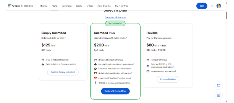Open the Offers nav item

pyautogui.click(x=90, y=6)
